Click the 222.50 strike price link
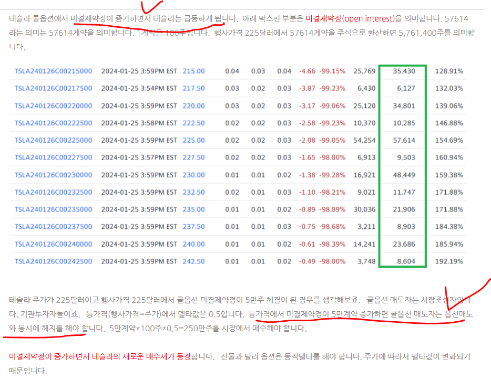The height and width of the screenshot is (390, 491). (x=194, y=123)
